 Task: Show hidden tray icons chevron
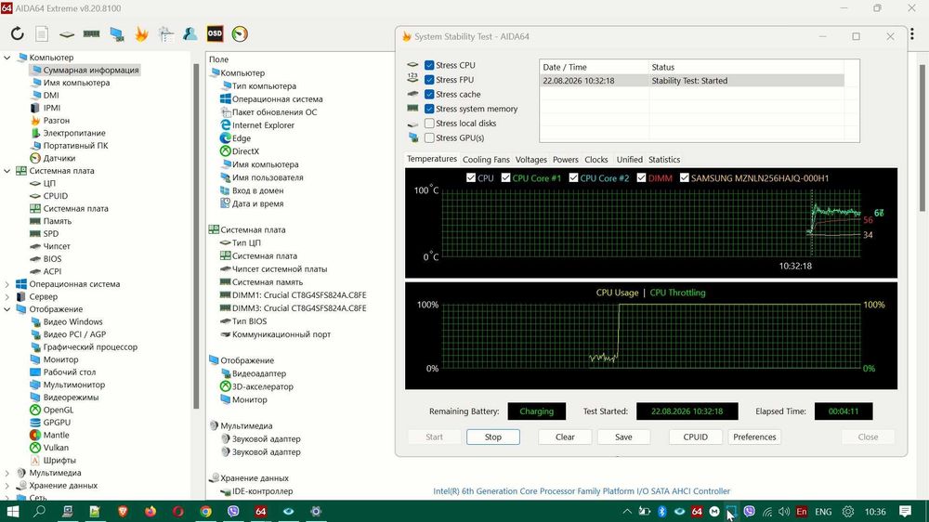(626, 512)
